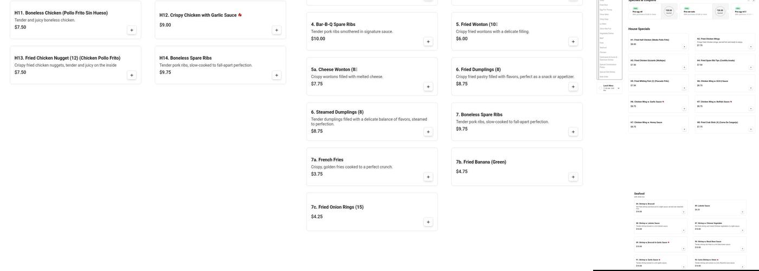Open the Seafood category in sidebar menu
759x271 pixels.
click(603, 47)
